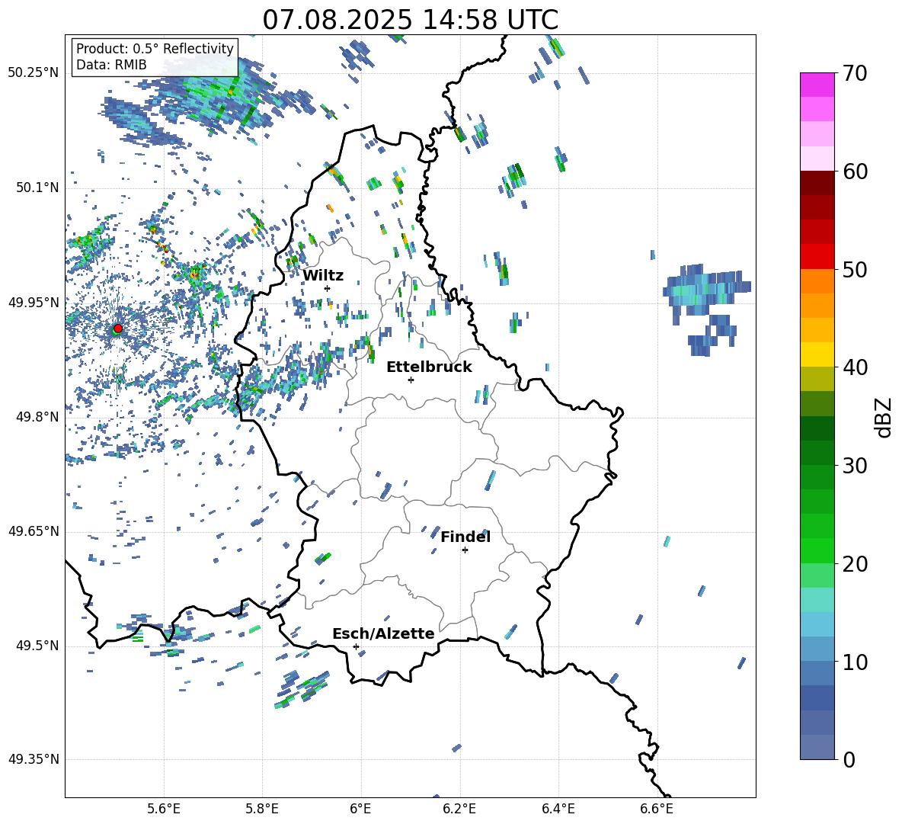The width and height of the screenshot is (902, 824).
Task: Click the 49.95°N latitude label
Action: [x=34, y=302]
